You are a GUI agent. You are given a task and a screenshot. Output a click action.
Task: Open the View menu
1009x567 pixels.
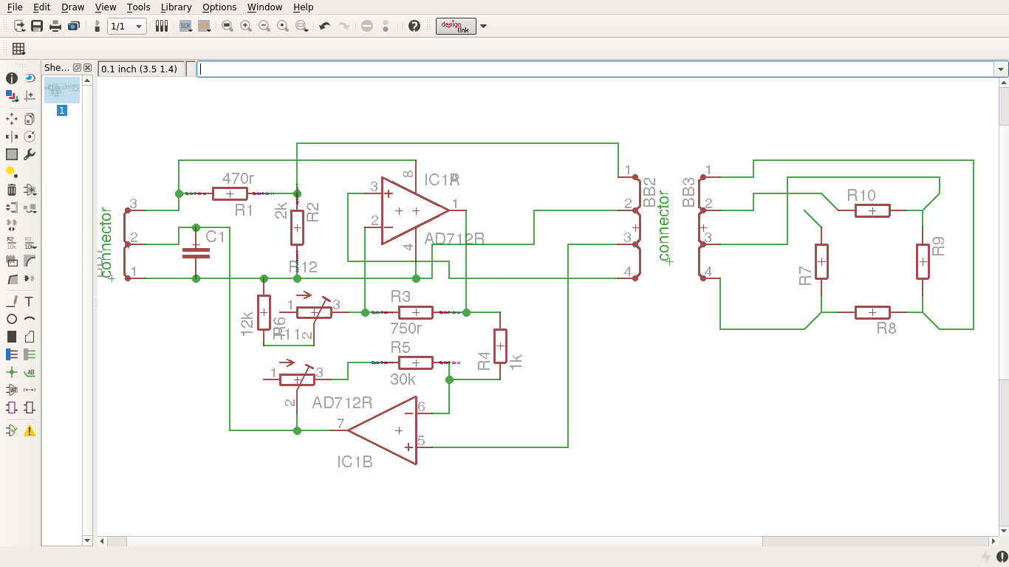106,7
